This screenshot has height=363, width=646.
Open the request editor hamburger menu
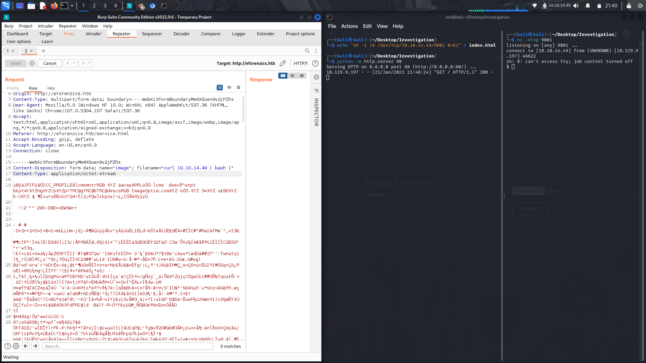click(x=239, y=87)
